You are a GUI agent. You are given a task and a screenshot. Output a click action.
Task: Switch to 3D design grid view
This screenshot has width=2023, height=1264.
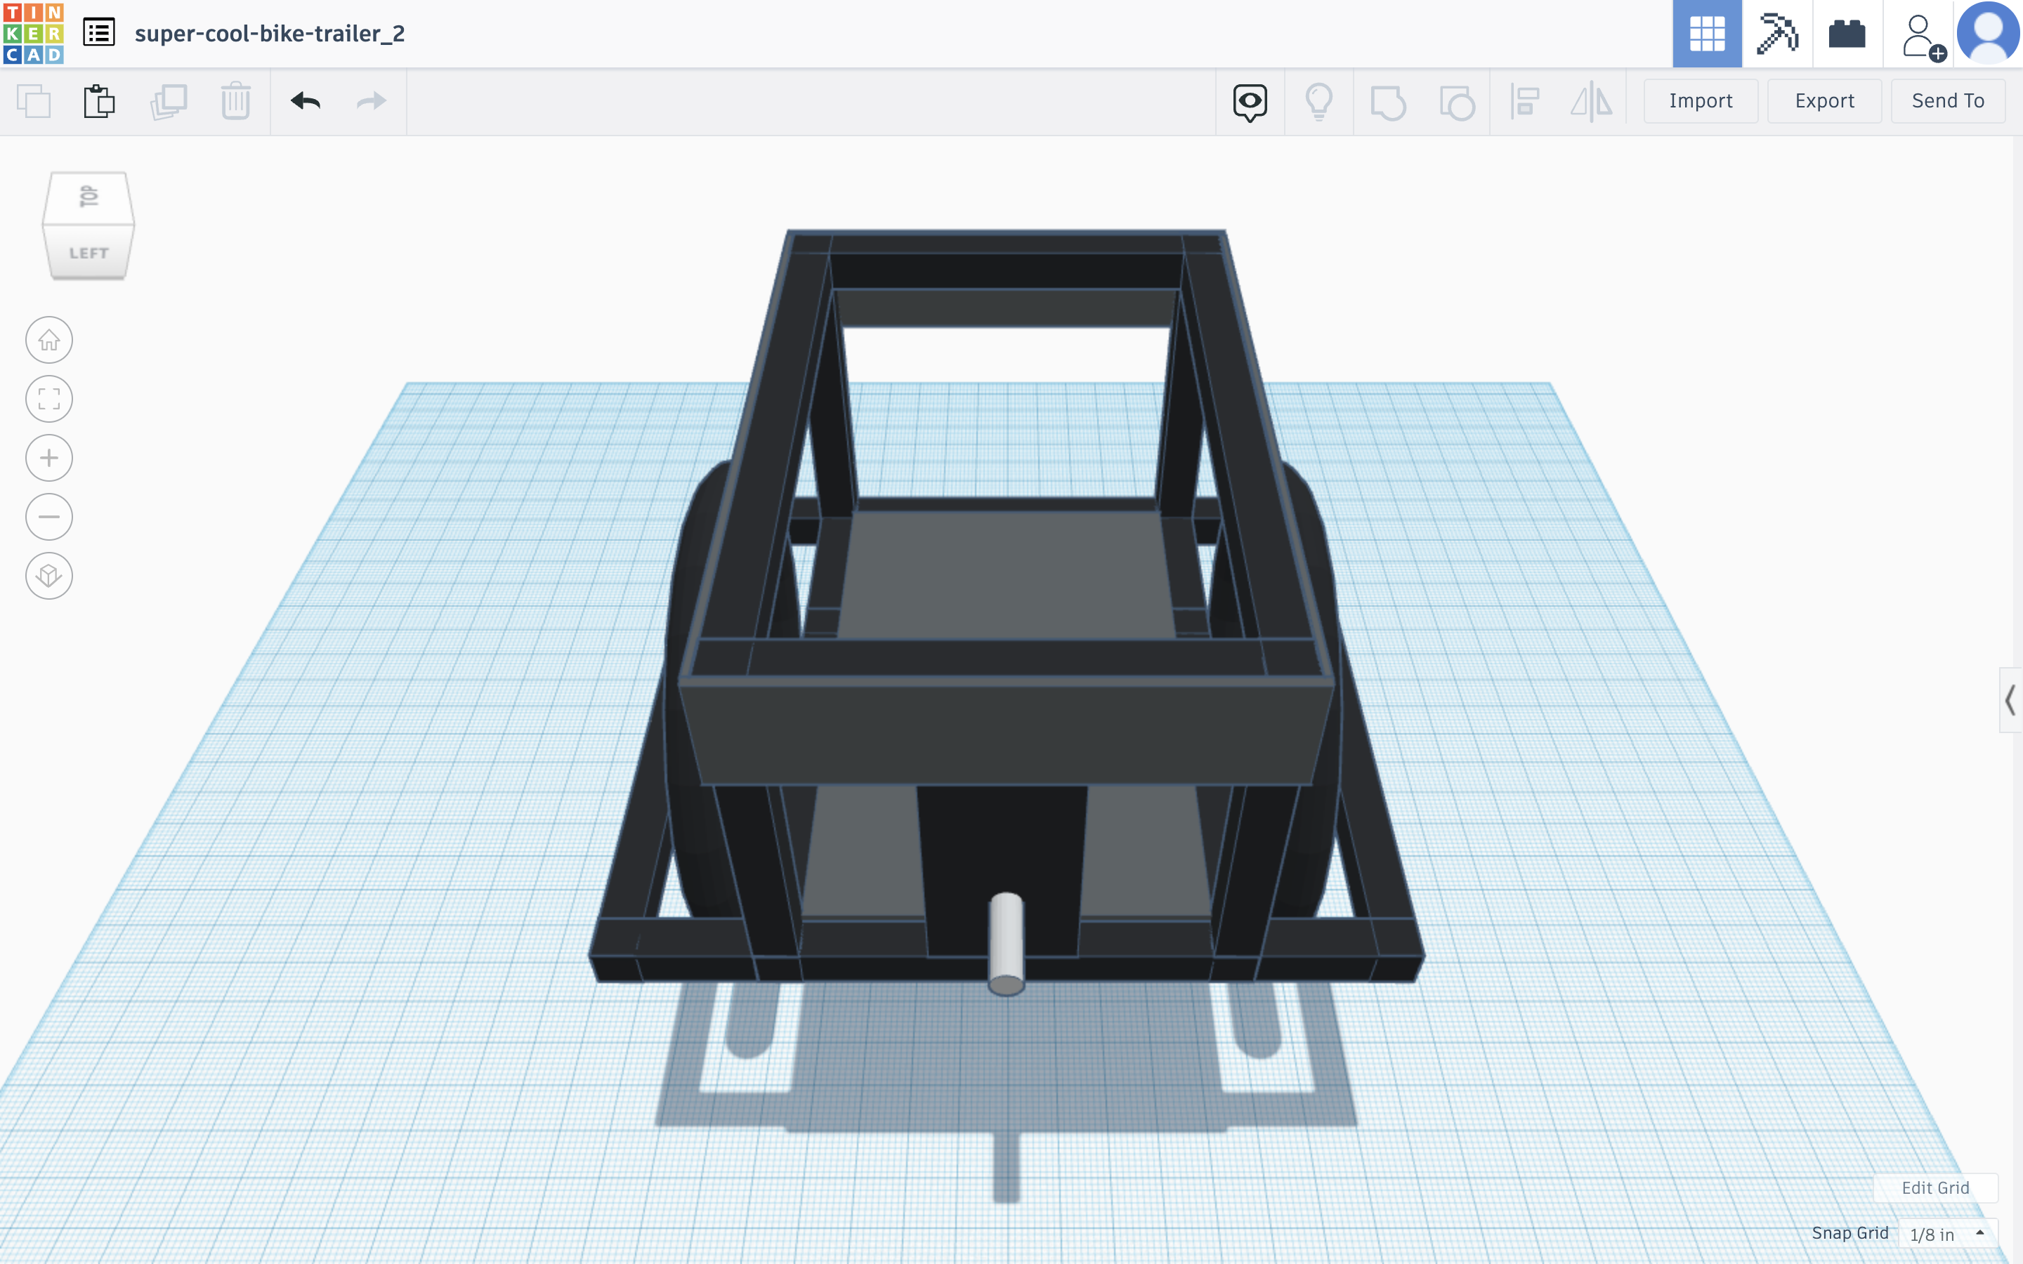point(1706,34)
